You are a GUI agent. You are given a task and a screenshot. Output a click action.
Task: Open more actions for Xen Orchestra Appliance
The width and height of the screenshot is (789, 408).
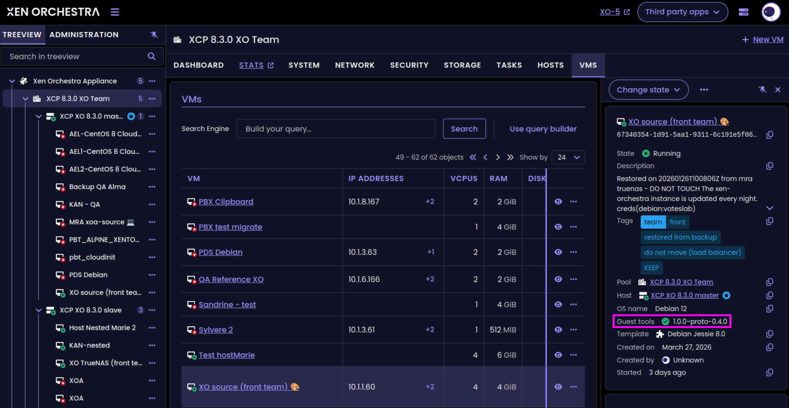click(x=152, y=81)
